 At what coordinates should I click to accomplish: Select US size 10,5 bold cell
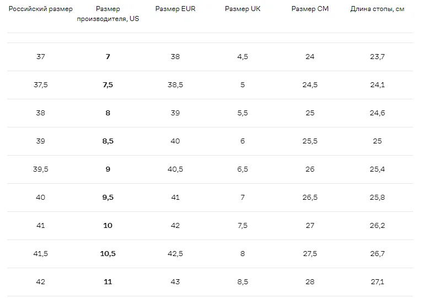click(x=108, y=254)
